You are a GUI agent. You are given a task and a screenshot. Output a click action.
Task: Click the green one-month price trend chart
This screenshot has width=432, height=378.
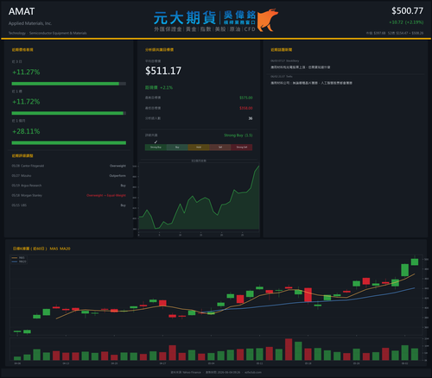(199, 198)
